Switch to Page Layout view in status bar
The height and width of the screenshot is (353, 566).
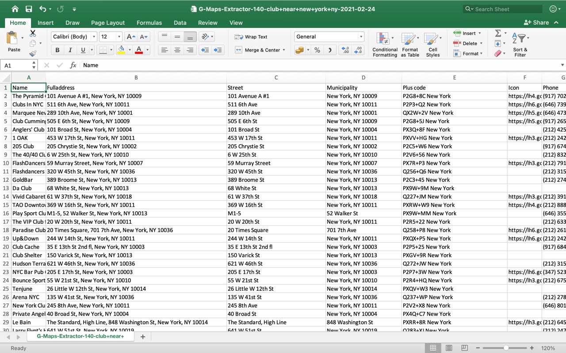(x=449, y=348)
